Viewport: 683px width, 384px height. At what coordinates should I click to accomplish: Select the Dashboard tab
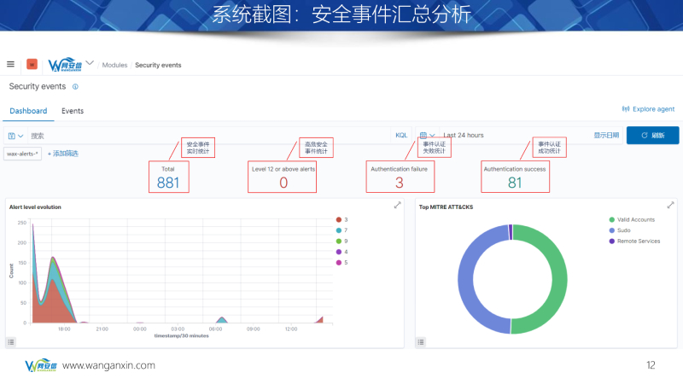click(x=28, y=111)
